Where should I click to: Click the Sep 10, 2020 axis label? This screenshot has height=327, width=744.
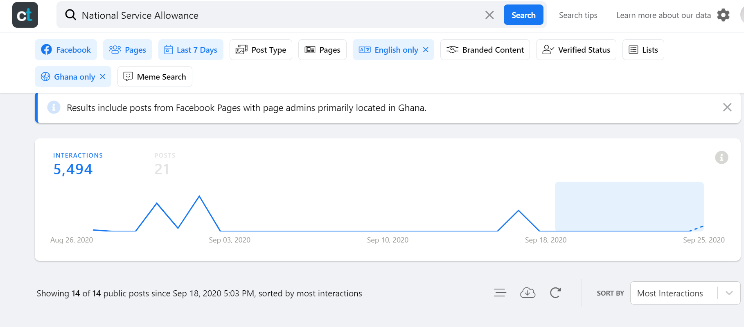point(388,240)
